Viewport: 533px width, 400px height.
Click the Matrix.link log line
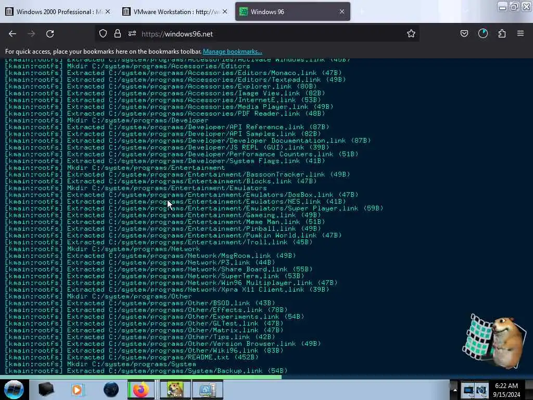144,330
